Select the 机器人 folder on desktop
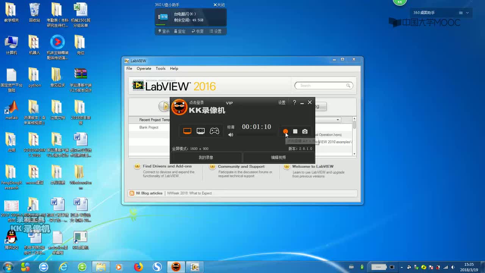 34,45
